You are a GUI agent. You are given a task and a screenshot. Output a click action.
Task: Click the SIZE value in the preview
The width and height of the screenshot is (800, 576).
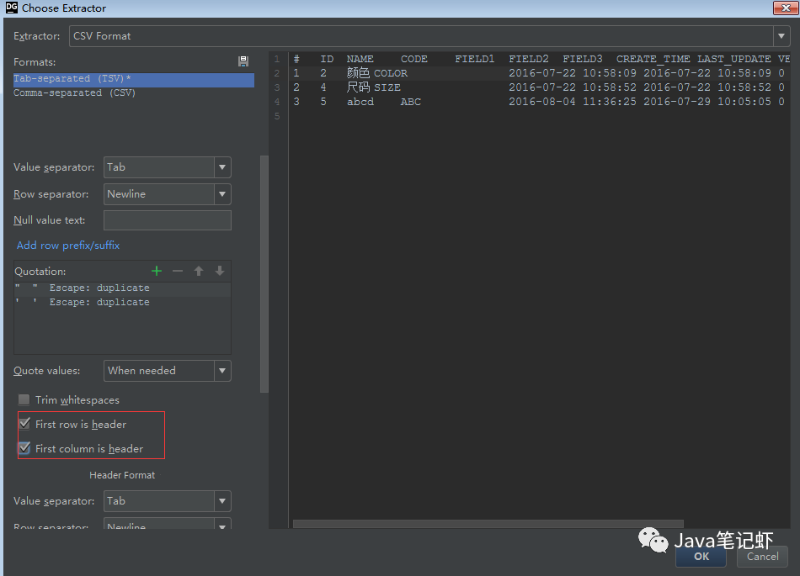(387, 87)
